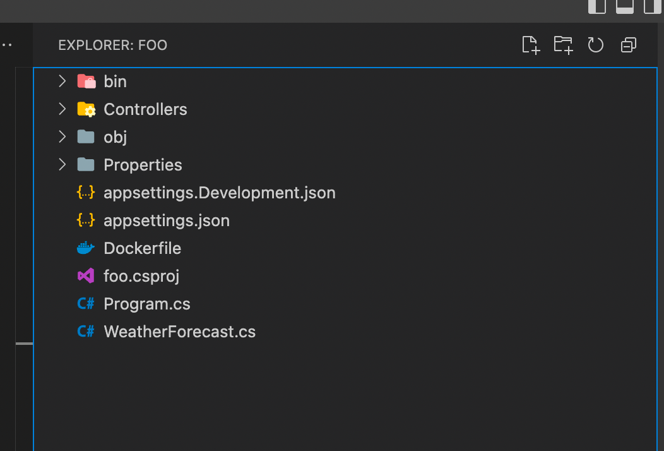
Task: Open the WeatherForecast.cs file
Action: tap(179, 332)
